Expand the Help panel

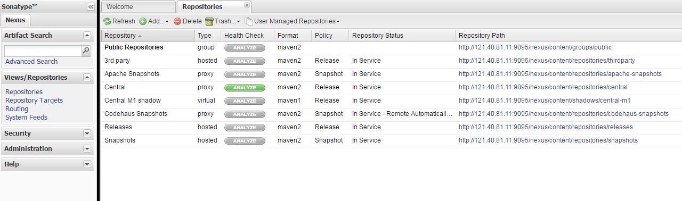(87, 164)
